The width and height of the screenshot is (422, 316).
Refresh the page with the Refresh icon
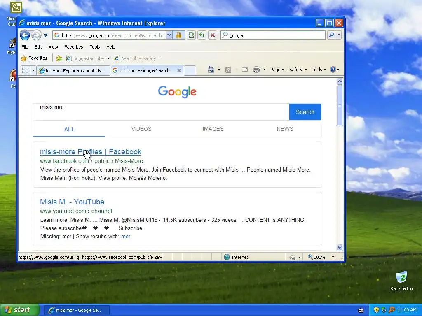pyautogui.click(x=202, y=35)
